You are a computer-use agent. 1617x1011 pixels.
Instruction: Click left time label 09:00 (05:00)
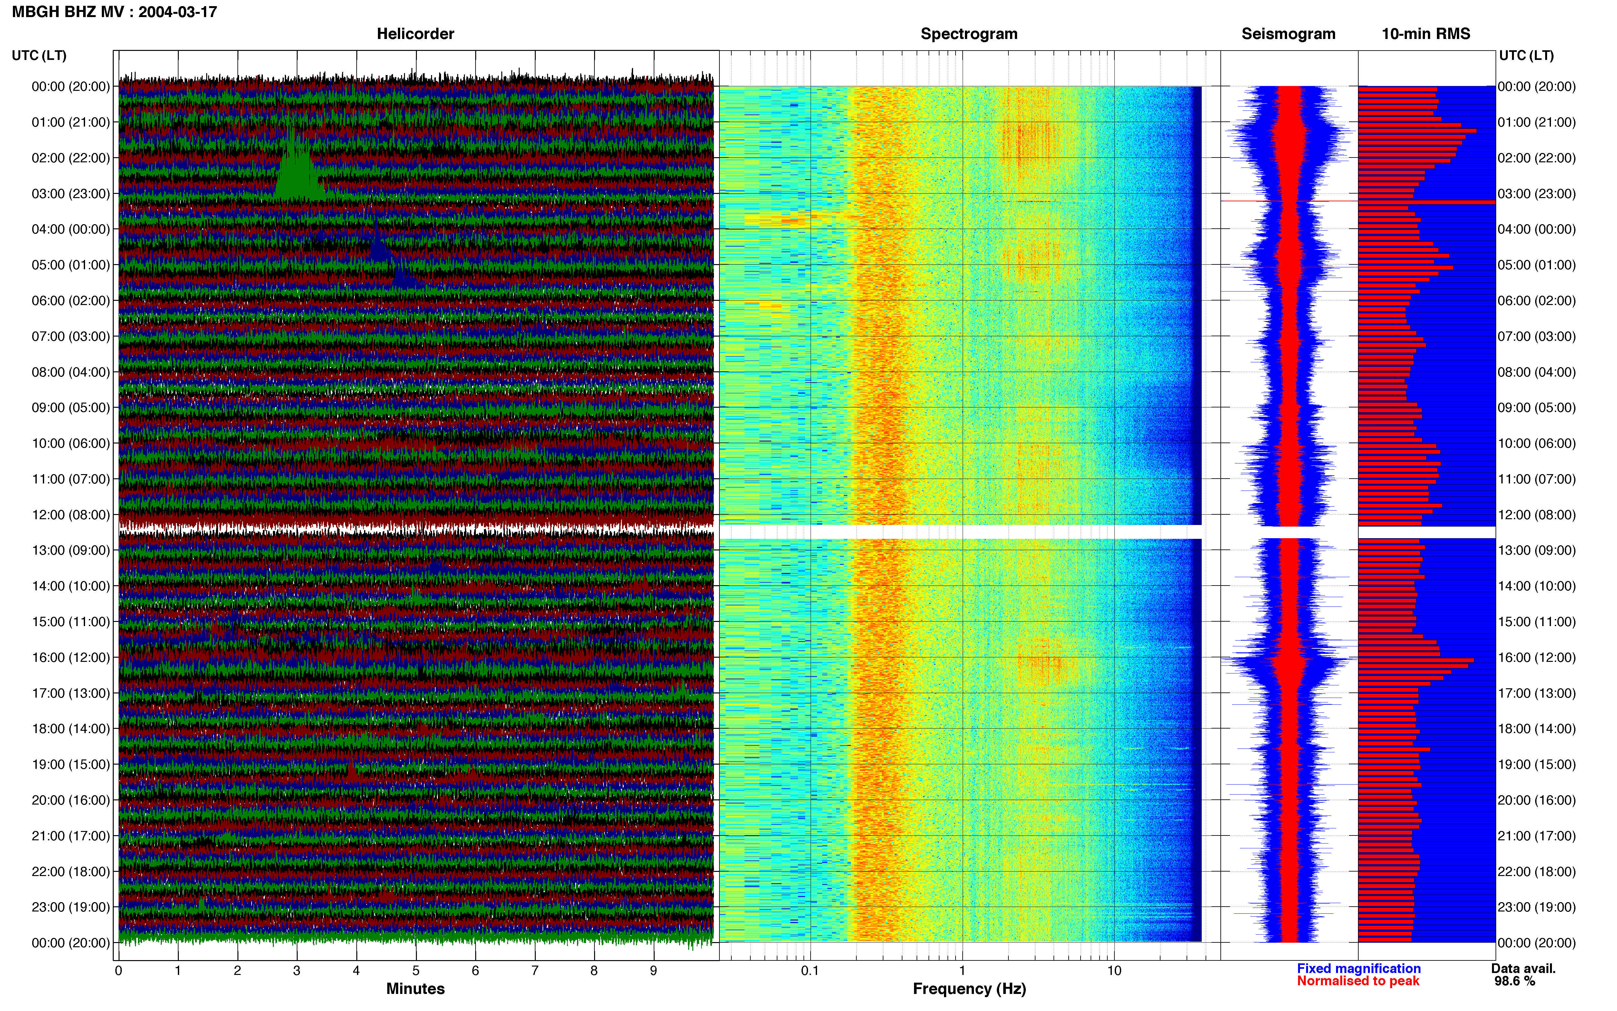[x=70, y=408]
